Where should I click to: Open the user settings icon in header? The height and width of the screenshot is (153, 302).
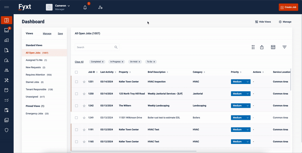click(100, 7)
